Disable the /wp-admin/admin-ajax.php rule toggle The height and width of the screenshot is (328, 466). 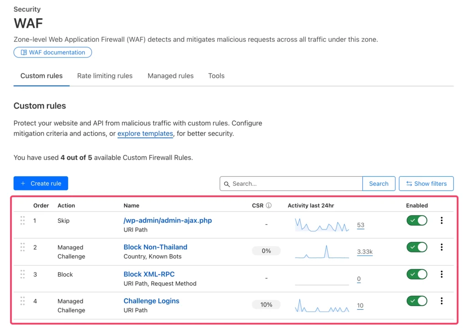click(x=417, y=220)
